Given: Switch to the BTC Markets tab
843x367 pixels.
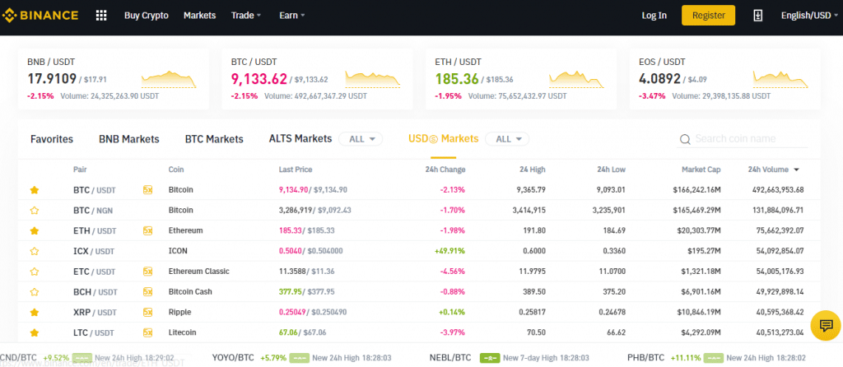Looking at the screenshot, I should coord(214,139).
